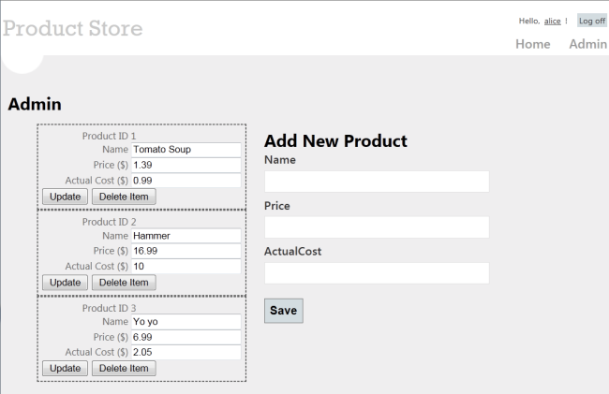Click the Product Store site title
The image size is (609, 394).
(73, 28)
